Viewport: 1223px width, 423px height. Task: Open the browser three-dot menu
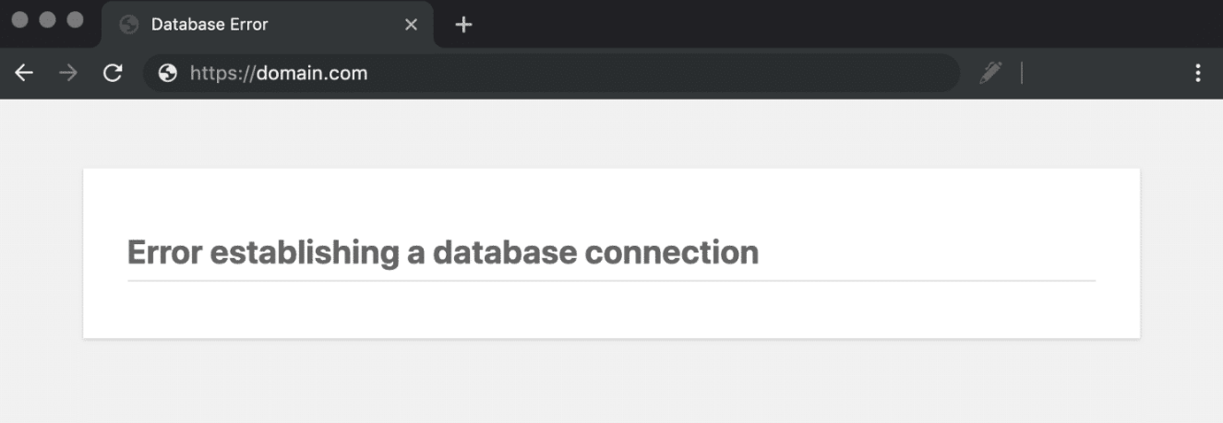pyautogui.click(x=1198, y=73)
